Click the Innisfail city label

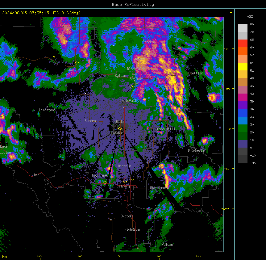[x=128, y=101]
